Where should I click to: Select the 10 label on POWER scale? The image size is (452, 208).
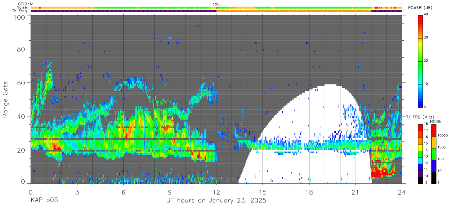pyautogui.click(x=426, y=84)
